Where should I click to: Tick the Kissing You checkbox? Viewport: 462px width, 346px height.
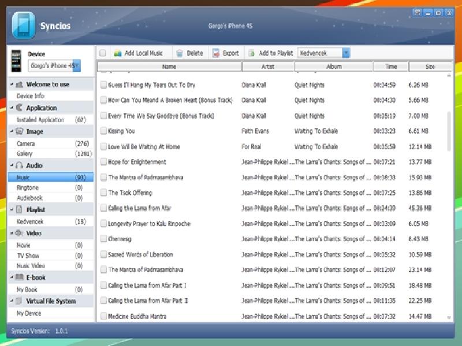[x=103, y=131]
